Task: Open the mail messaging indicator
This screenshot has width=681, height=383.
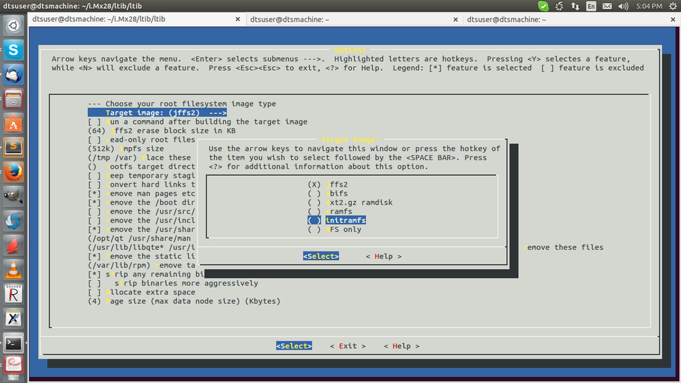Action: (x=607, y=6)
